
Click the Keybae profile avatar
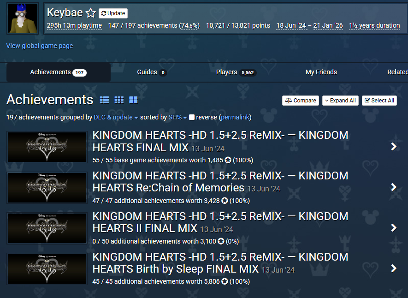pyautogui.click(x=23, y=18)
